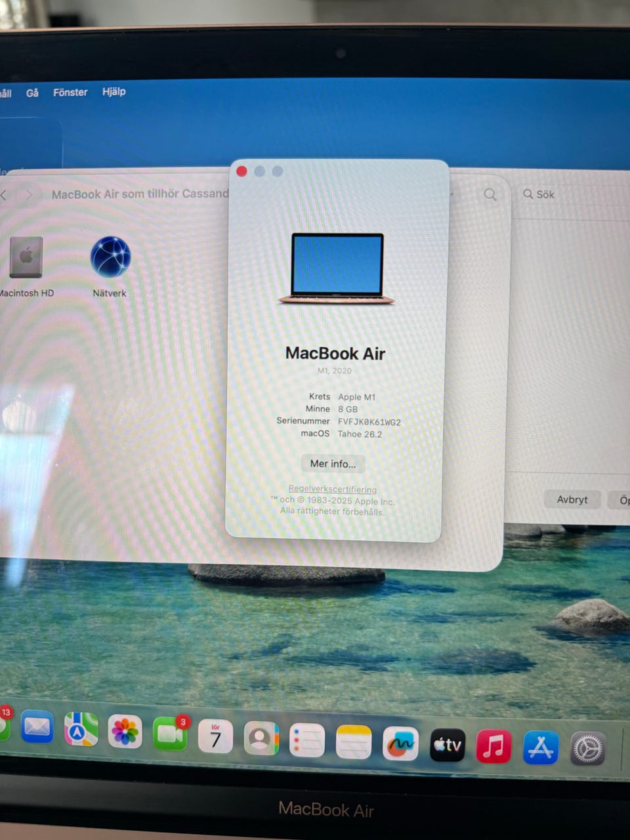
Task: Open the Mail app in the Dock
Action: tap(37, 727)
